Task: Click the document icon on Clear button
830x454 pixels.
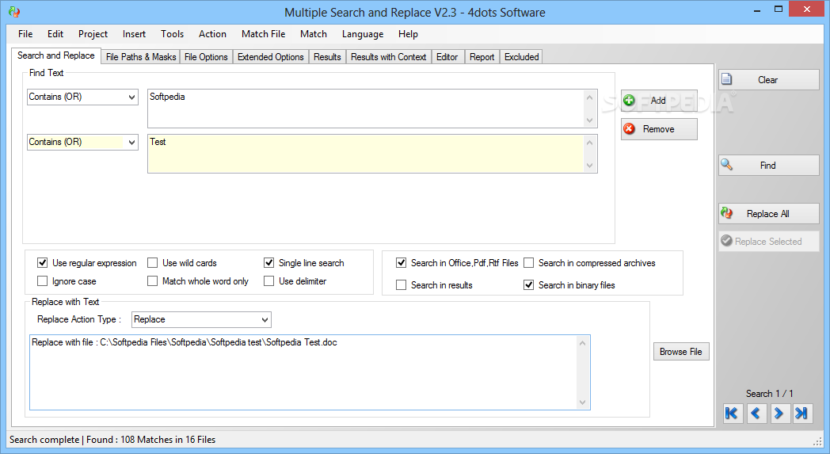Action: tap(727, 79)
